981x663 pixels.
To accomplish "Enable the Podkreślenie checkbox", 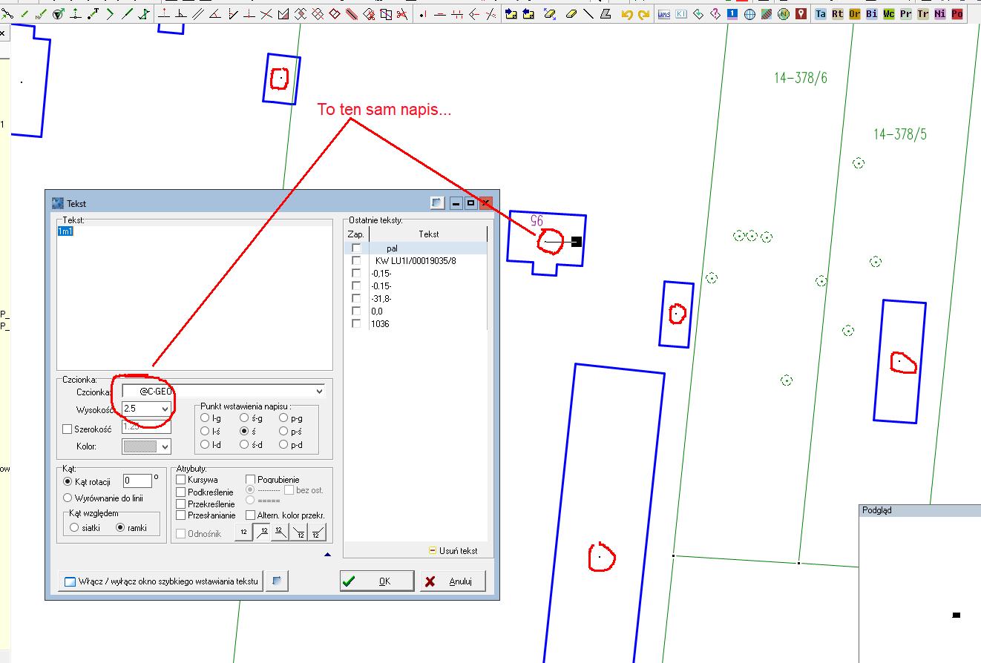I will pos(181,492).
